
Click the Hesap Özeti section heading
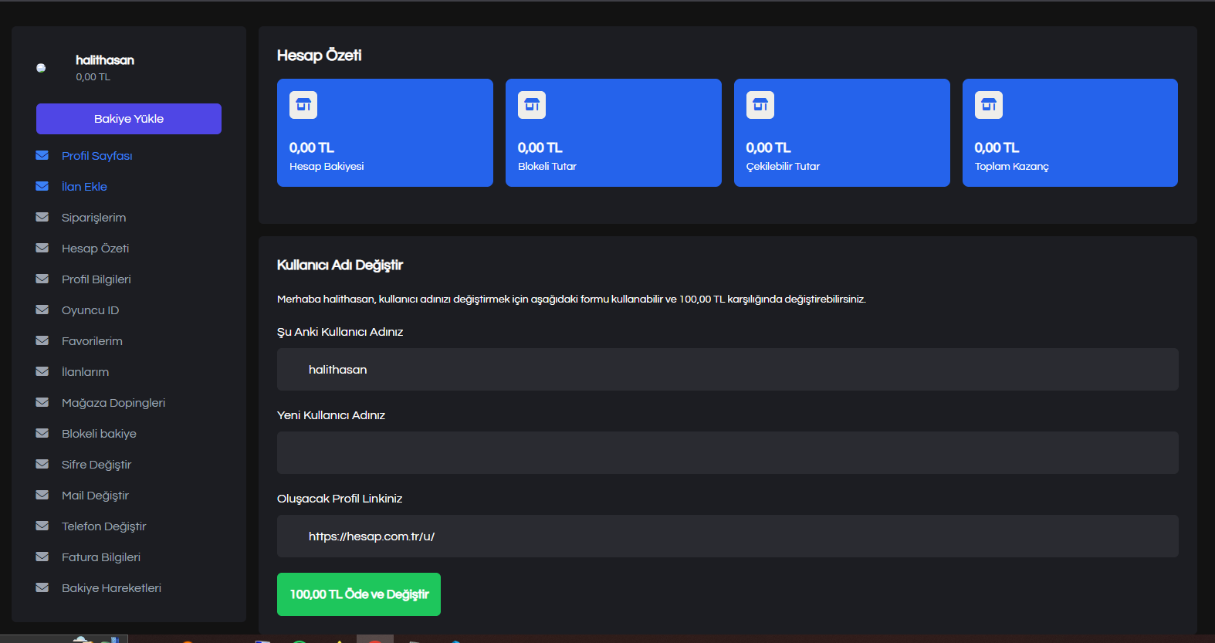(x=319, y=56)
